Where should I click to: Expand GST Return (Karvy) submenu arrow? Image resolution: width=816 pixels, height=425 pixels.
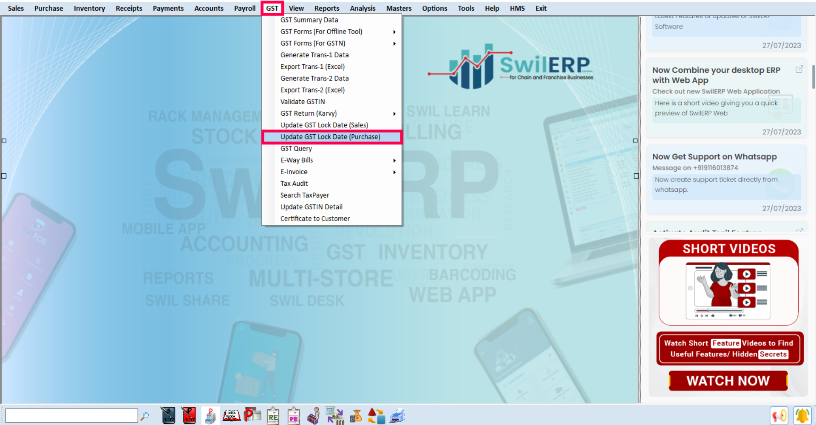pyautogui.click(x=394, y=113)
